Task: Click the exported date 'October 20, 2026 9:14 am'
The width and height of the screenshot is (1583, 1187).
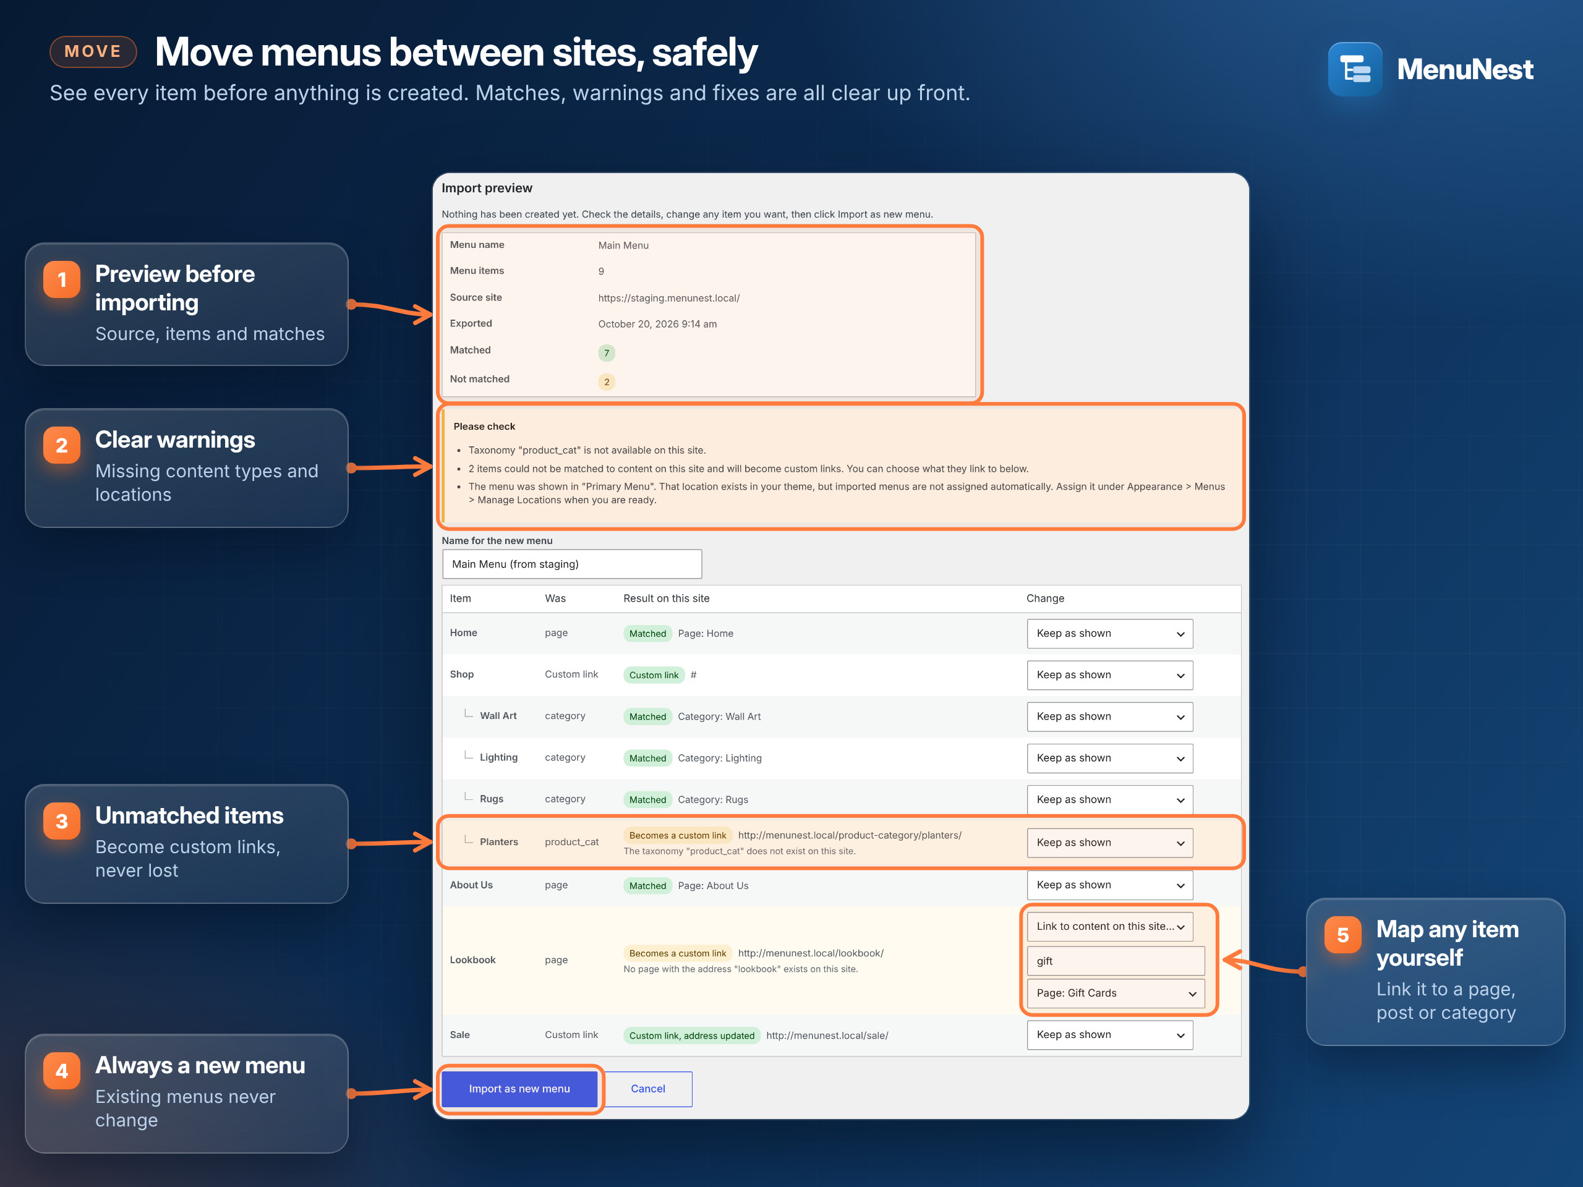Action: click(x=657, y=324)
